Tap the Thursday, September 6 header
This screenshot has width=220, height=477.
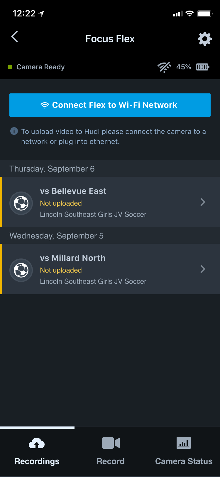[x=52, y=169]
